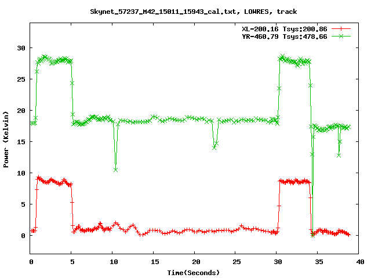Click y-axis tick label 25
Image resolution: width=371 pixels, height=278 pixels.
click(21, 79)
